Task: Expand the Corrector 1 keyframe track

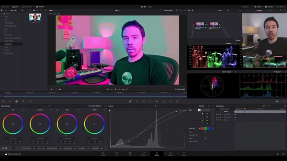Action: (222, 114)
